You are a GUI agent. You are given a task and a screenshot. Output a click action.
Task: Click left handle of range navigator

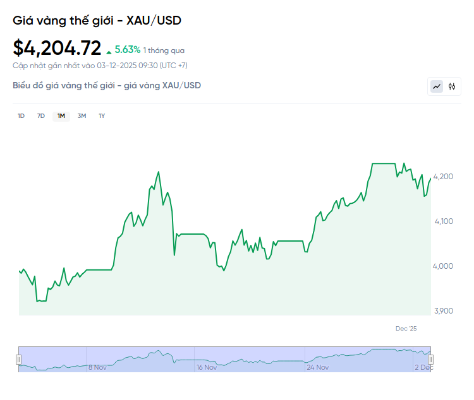pyautogui.click(x=18, y=360)
